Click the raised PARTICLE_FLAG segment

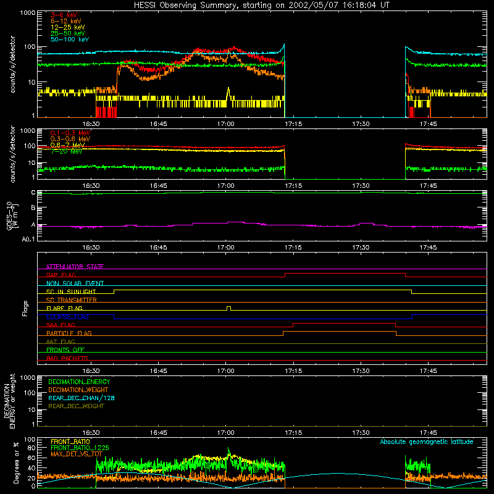point(339,332)
